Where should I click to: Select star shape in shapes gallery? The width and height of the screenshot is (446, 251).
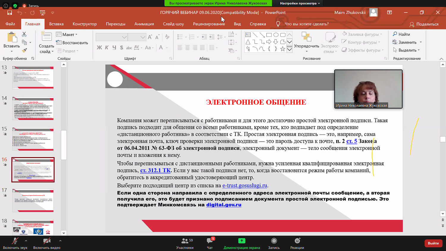[x=282, y=49]
